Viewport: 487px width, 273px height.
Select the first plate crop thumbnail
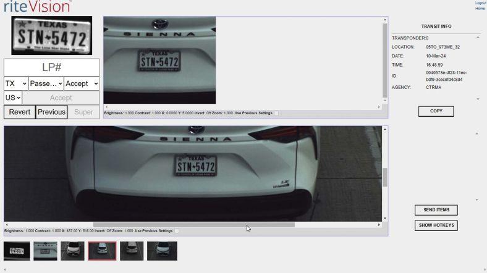click(17, 251)
